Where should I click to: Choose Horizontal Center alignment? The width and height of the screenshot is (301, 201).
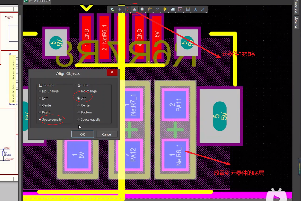45,105
